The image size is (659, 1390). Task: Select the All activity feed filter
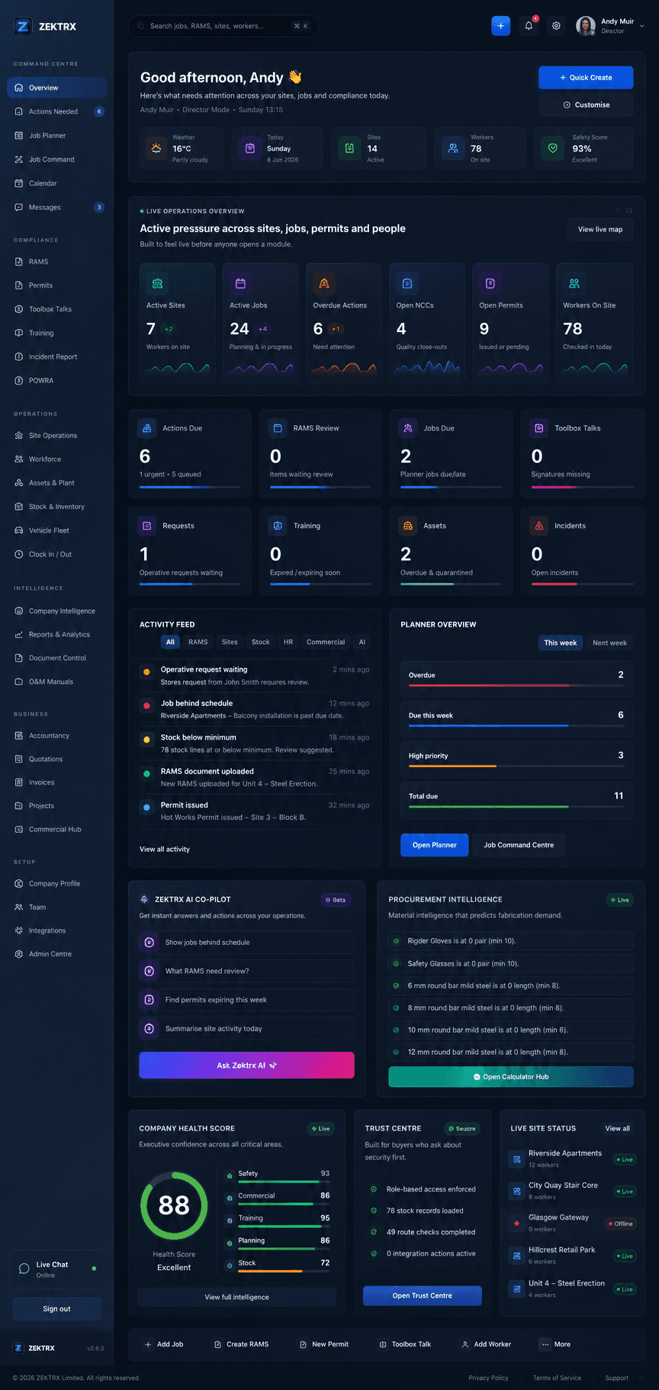170,642
